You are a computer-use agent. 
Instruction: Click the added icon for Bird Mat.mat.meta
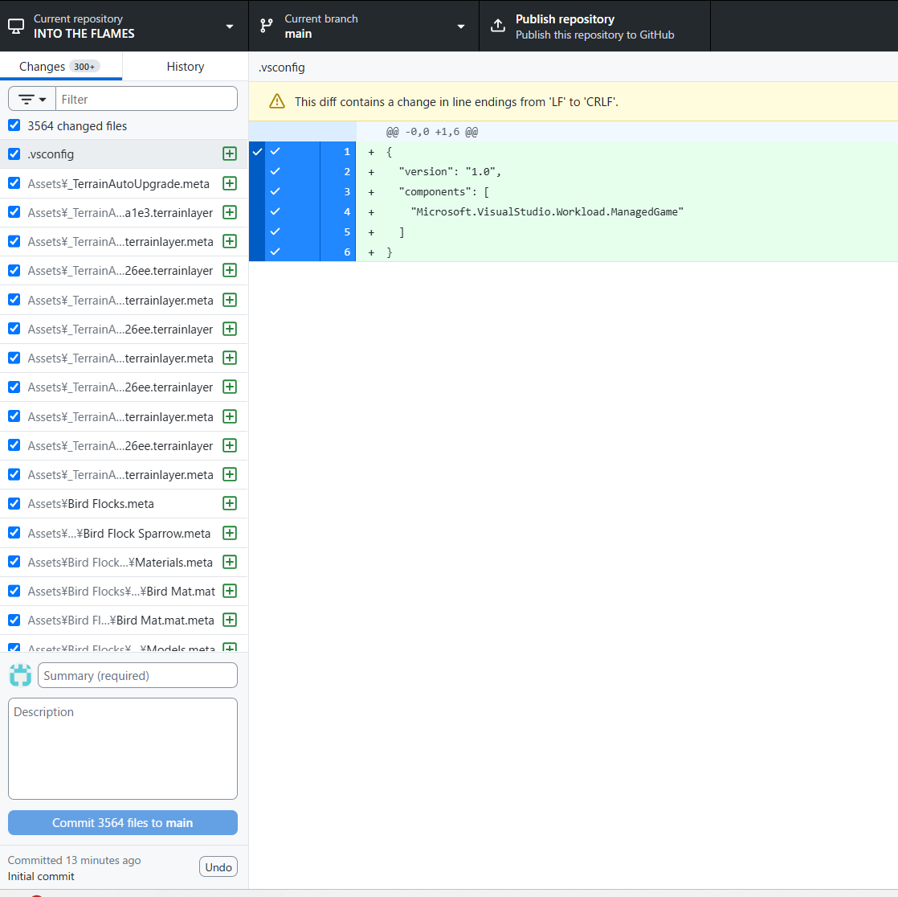click(x=230, y=620)
